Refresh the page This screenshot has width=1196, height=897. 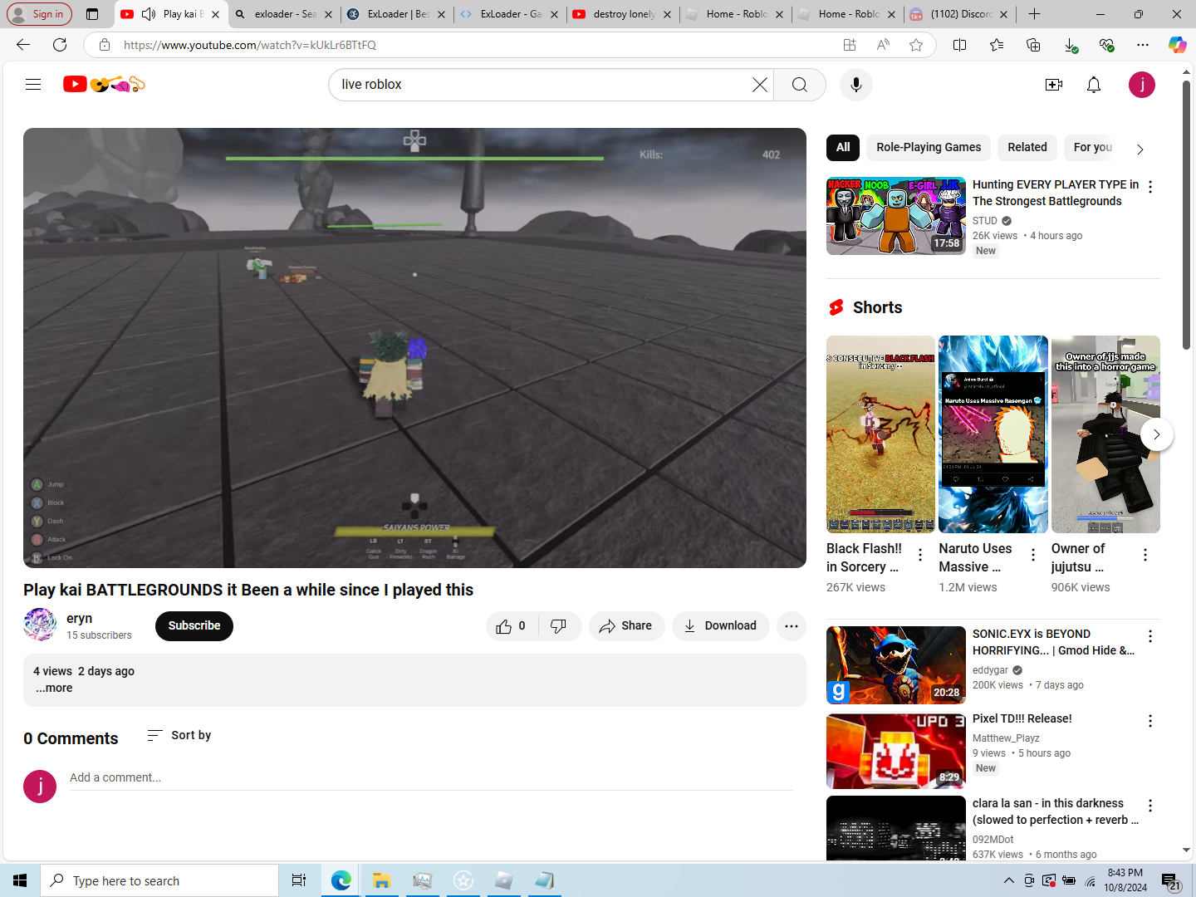pyautogui.click(x=60, y=45)
